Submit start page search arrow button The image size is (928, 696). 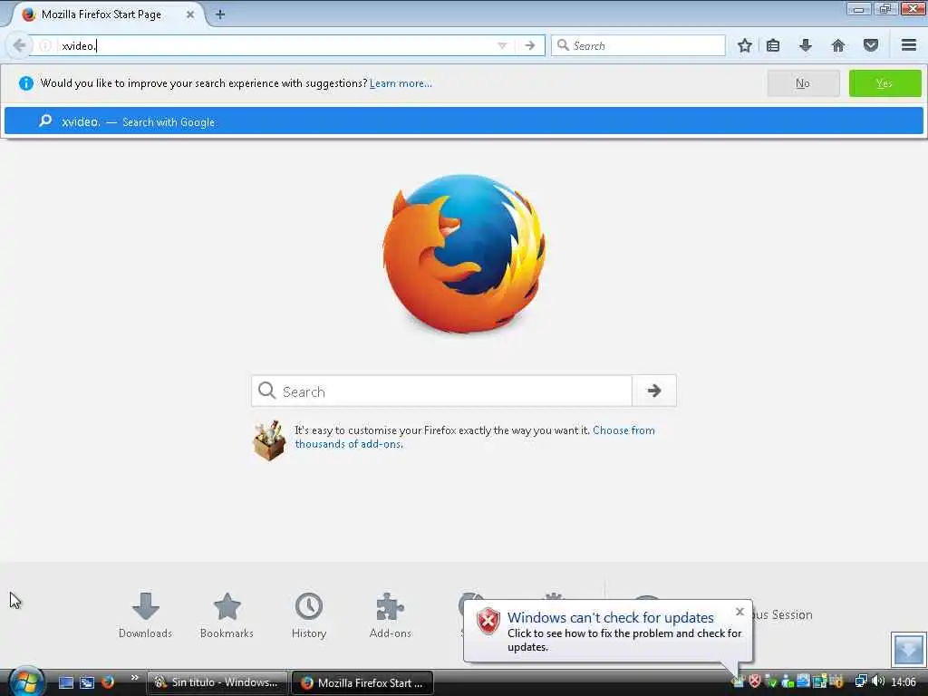click(654, 391)
